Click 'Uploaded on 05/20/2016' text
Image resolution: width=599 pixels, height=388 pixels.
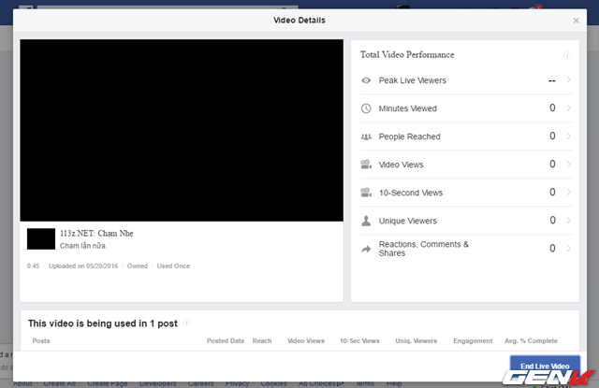point(83,266)
